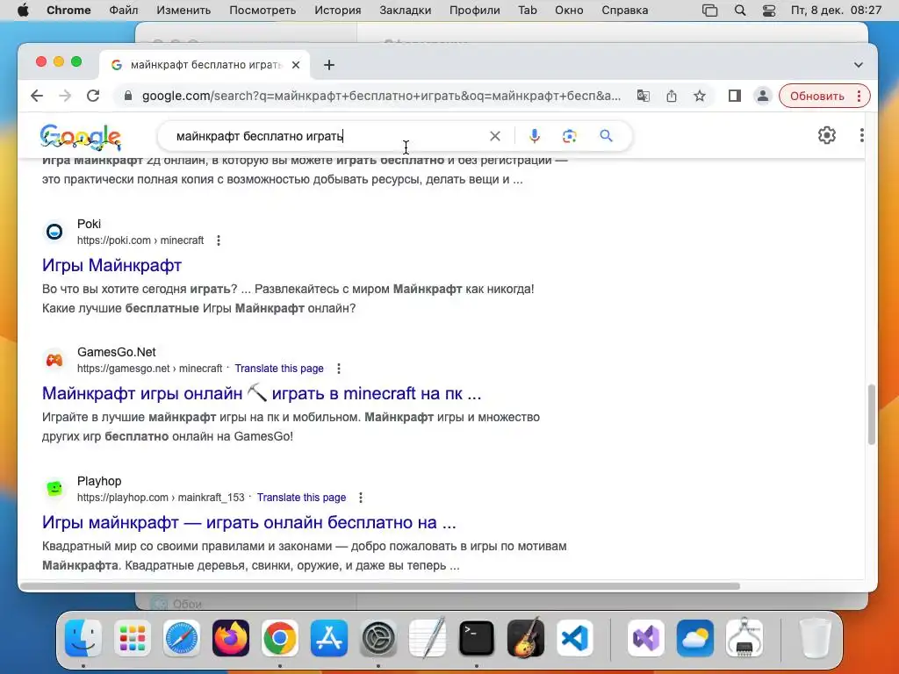
Task: Launch Safari from the Dock
Action: [182, 638]
